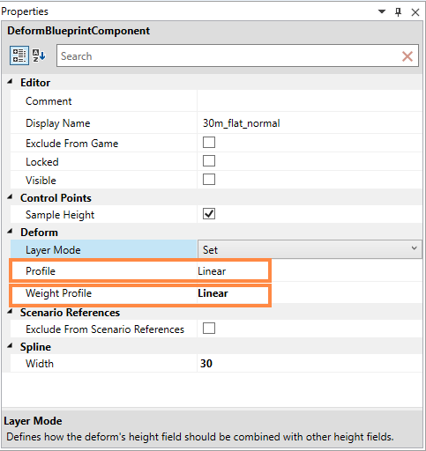
Task: Click the DeformBlueprintComponent header title
Action: [78, 31]
